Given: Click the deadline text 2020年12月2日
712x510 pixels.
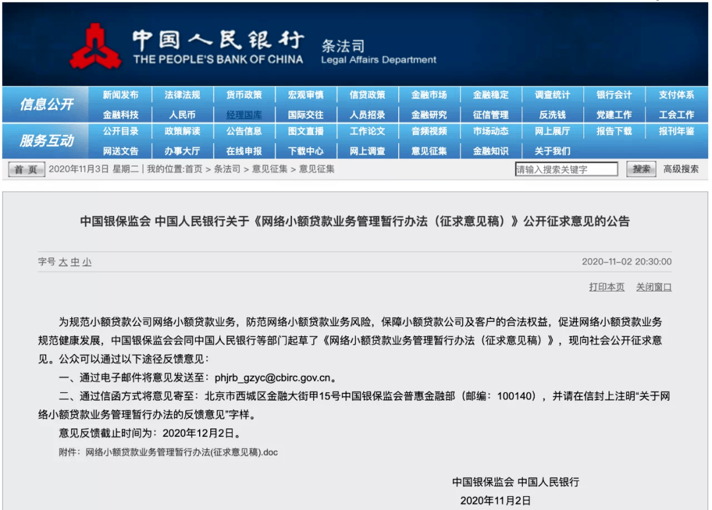Looking at the screenshot, I should pos(198,434).
